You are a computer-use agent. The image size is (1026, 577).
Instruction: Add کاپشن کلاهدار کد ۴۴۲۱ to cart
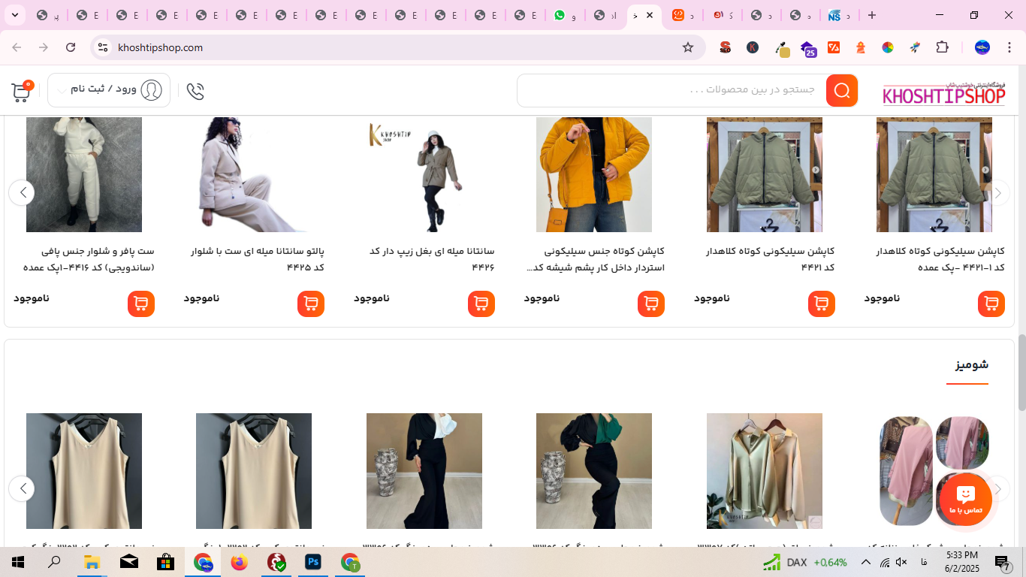822,304
